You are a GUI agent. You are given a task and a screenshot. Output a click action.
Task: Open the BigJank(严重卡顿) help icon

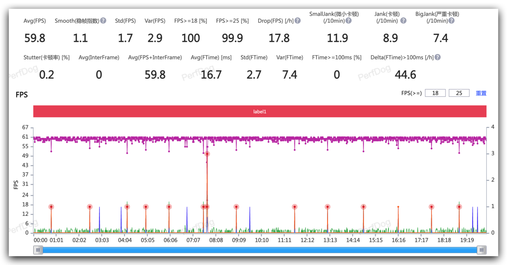point(451,21)
